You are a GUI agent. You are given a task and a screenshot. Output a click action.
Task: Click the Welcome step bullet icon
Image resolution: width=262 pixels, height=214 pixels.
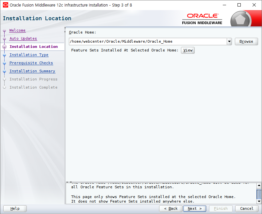[x=5, y=31]
